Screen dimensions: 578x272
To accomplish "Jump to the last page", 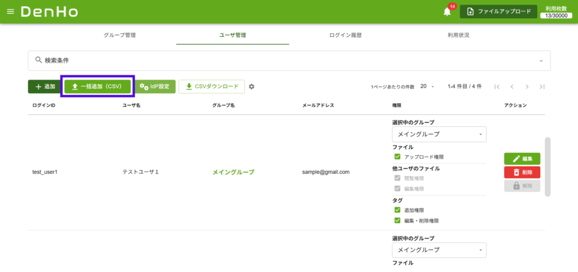I will tap(542, 86).
